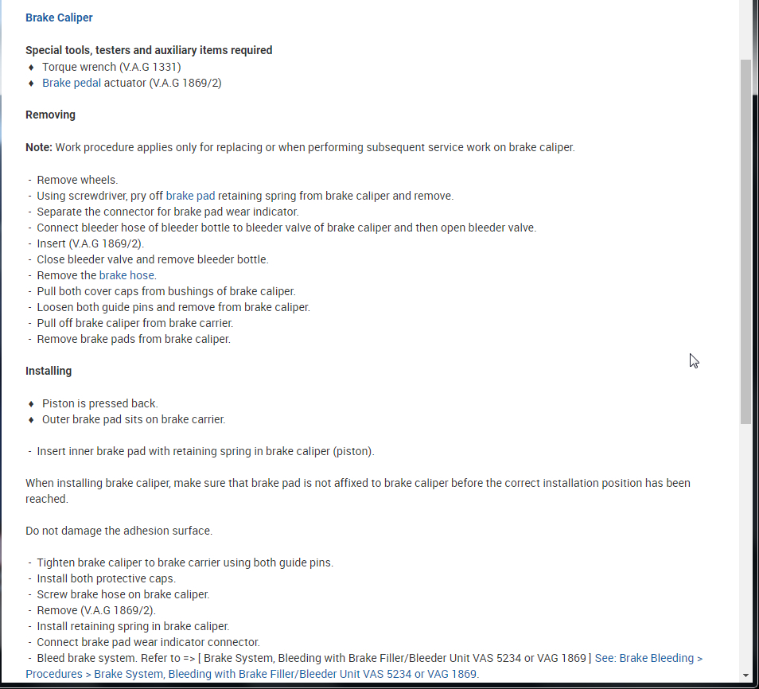Click the Do not damage adhesion surface text
The height and width of the screenshot is (689, 759).
pyautogui.click(x=119, y=531)
